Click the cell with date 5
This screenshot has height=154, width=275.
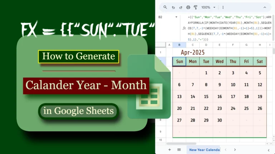(x=260, y=73)
